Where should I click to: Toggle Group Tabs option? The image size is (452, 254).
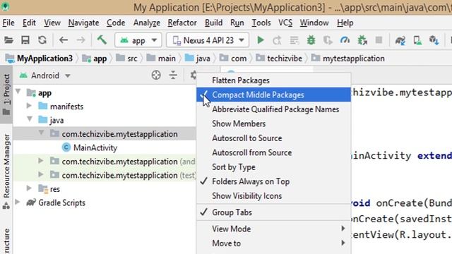[x=273, y=212]
